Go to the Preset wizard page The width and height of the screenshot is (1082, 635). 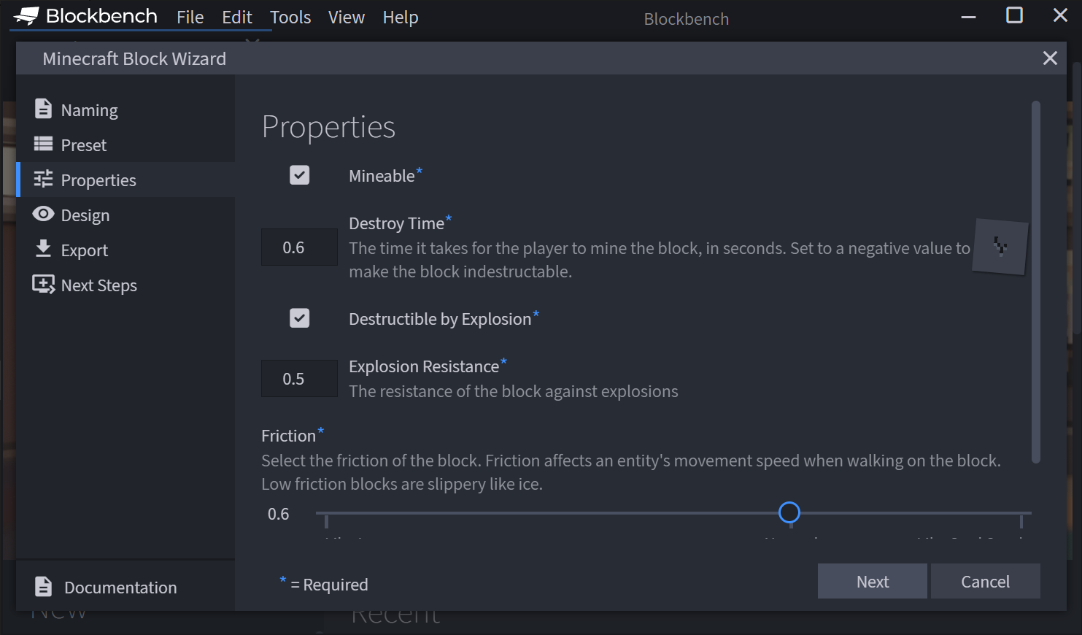click(125, 145)
